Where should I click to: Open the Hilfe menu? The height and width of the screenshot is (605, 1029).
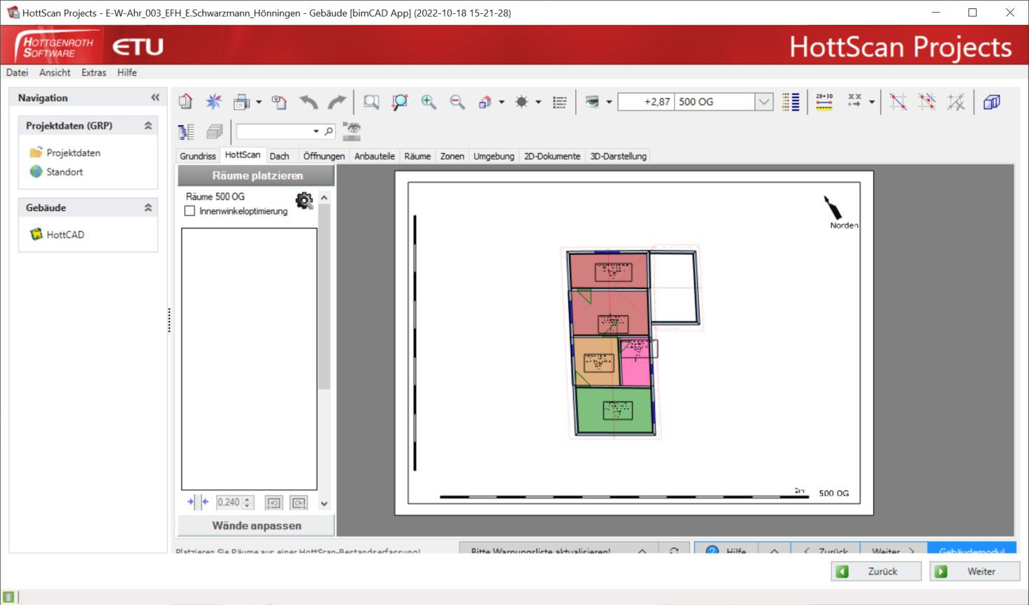127,73
